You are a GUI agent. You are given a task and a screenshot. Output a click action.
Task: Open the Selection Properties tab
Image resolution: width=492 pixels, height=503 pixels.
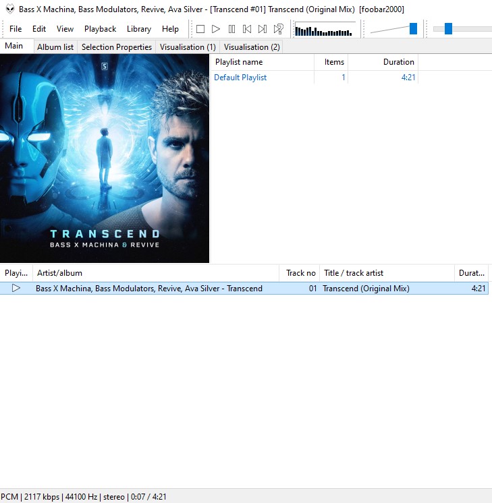pos(117,47)
